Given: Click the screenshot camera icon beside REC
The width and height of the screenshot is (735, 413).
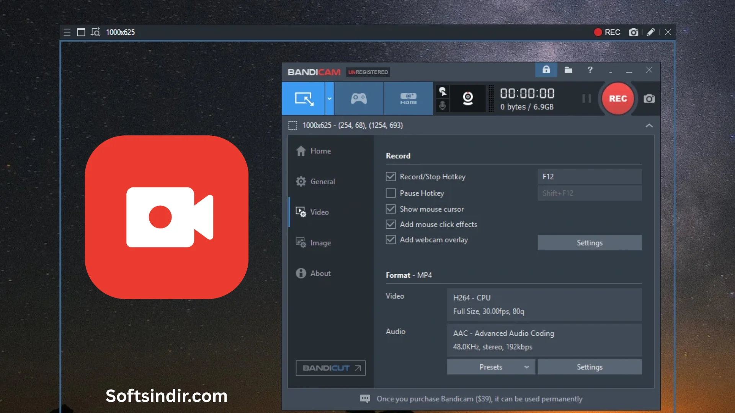Looking at the screenshot, I should tap(649, 99).
